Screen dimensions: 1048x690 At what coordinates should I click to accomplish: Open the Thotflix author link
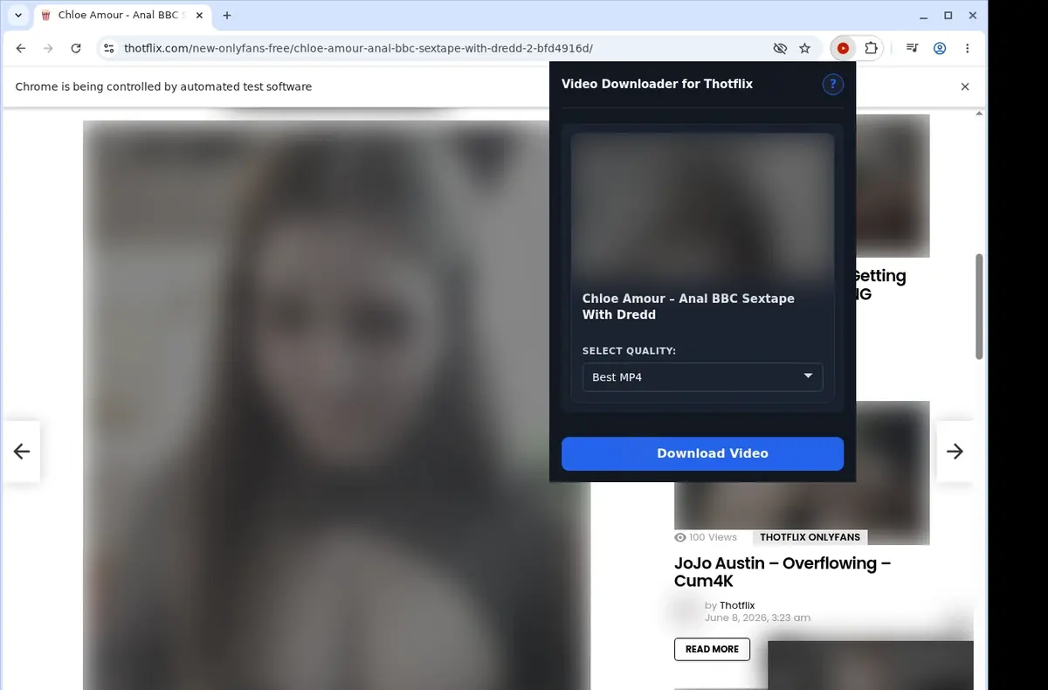[x=737, y=605]
